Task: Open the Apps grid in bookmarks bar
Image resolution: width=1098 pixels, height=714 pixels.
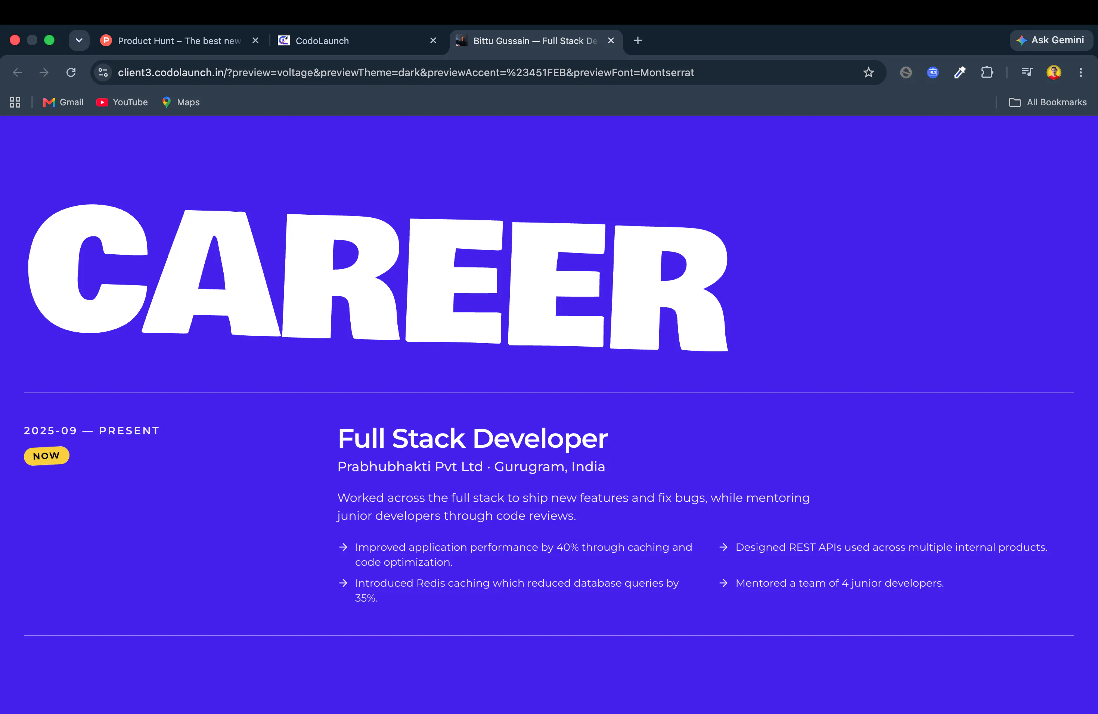Action: 15,102
